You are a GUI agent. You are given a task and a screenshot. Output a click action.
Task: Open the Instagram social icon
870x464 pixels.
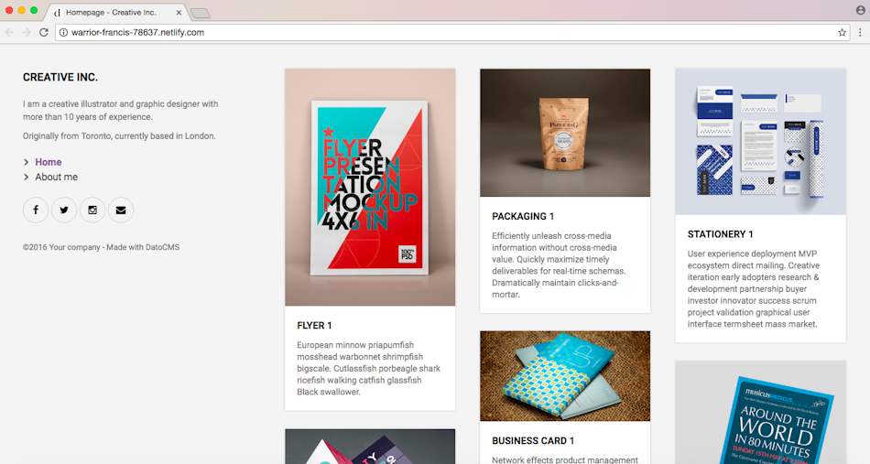92,210
